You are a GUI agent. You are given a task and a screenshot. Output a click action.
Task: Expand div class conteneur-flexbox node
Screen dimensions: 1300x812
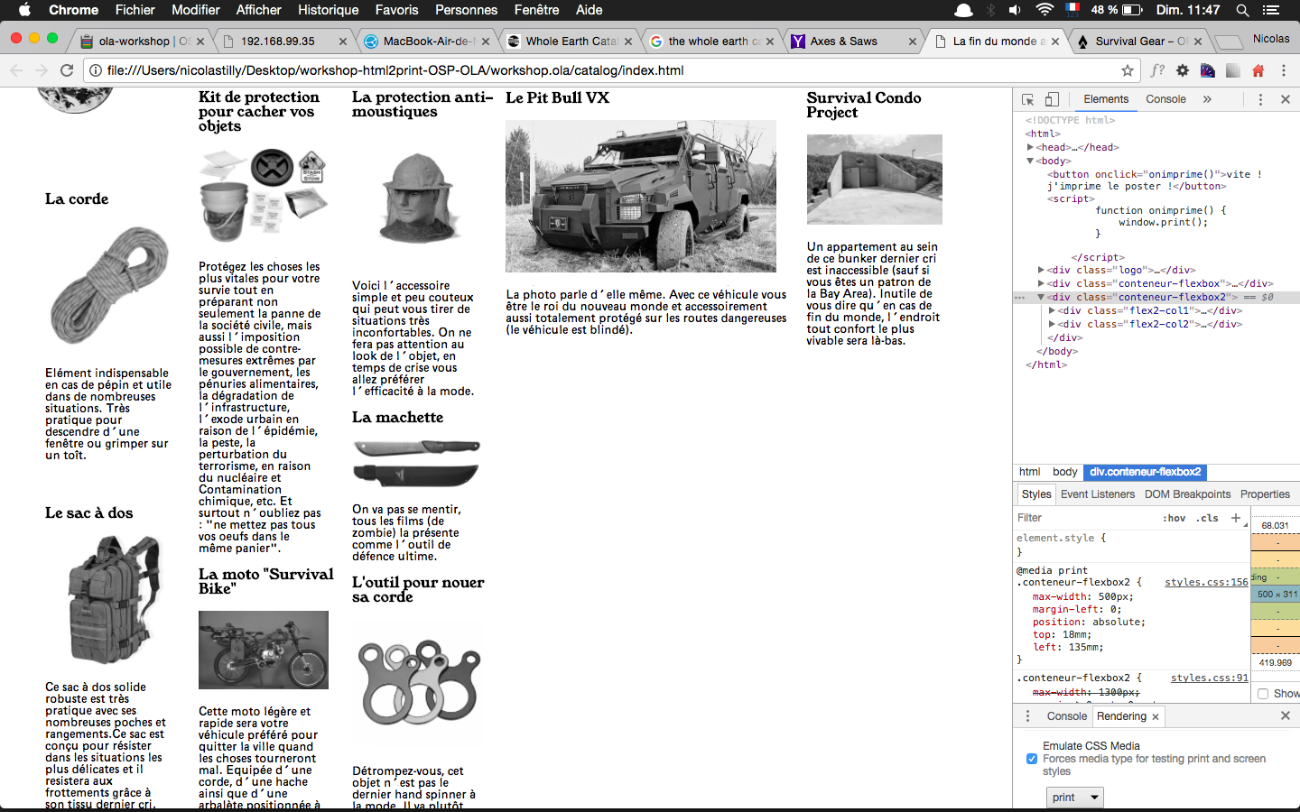click(1041, 283)
